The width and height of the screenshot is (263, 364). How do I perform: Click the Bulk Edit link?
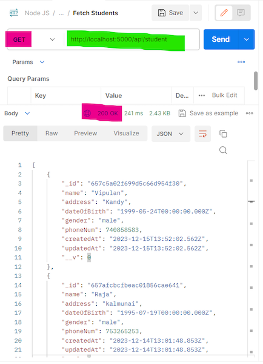224,95
